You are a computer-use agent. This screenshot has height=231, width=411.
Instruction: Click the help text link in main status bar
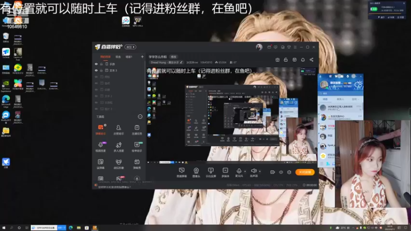[114, 187]
